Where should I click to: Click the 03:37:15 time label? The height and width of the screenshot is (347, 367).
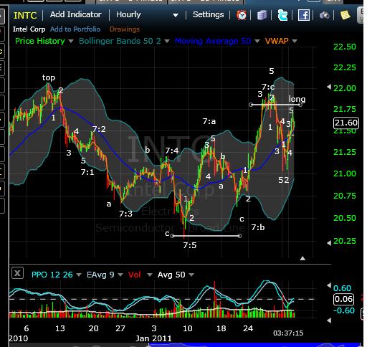pos(288,333)
